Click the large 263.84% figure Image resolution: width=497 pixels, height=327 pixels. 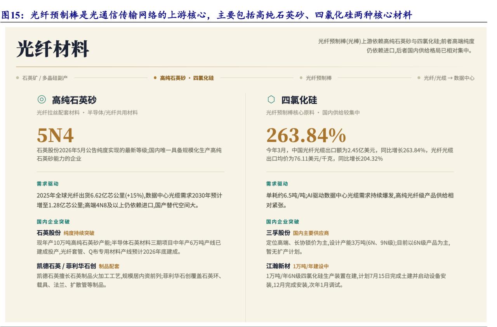[306, 135]
